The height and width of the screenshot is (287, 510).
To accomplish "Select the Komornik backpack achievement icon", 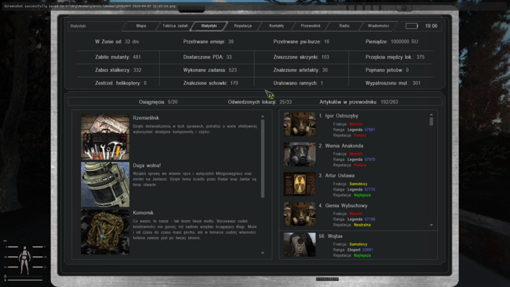I will point(105,231).
